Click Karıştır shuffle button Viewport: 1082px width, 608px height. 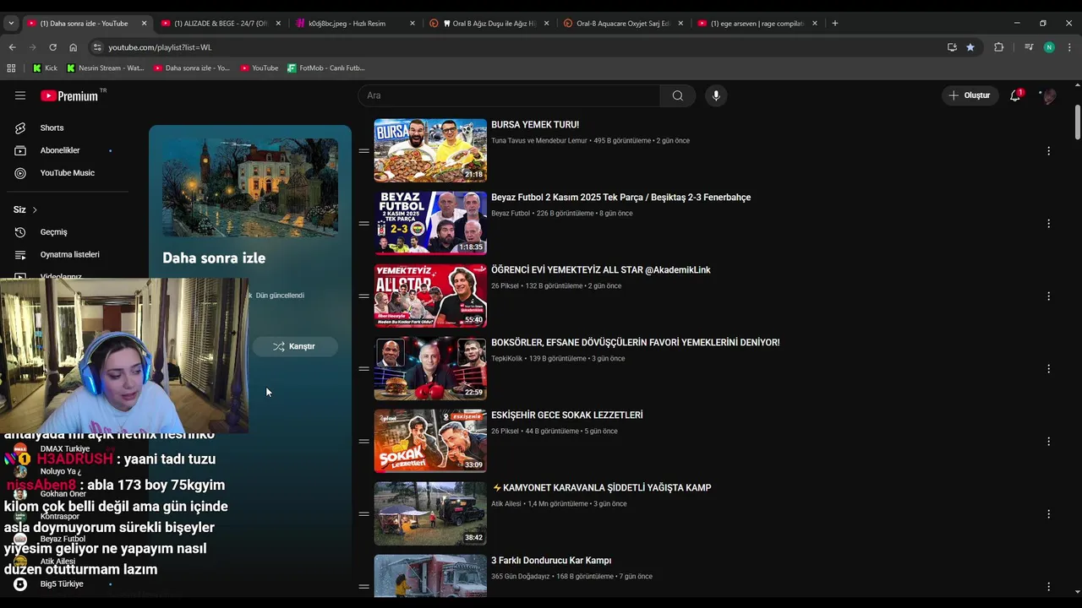[x=294, y=346]
